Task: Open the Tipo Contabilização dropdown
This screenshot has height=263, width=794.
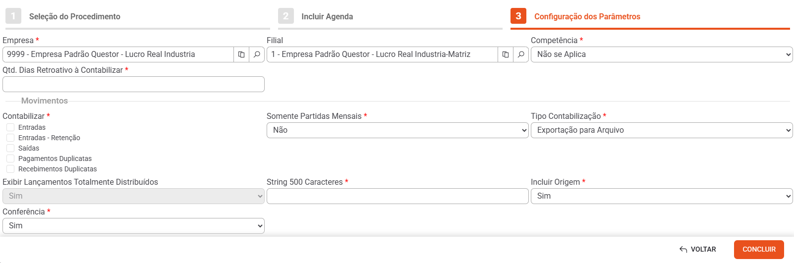Action: click(662, 130)
